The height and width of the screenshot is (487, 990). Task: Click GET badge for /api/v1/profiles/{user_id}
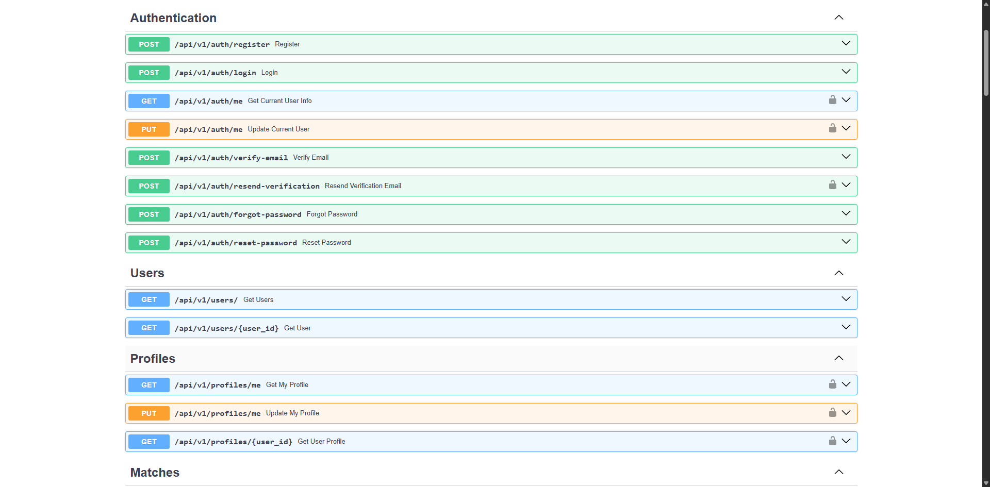(x=149, y=442)
